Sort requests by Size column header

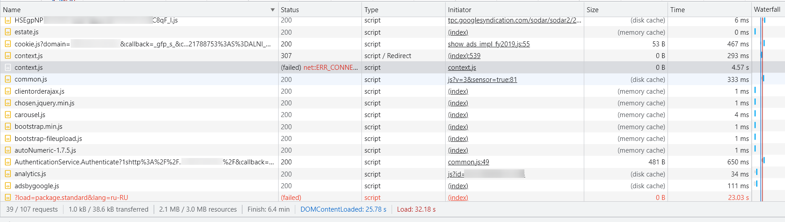593,10
